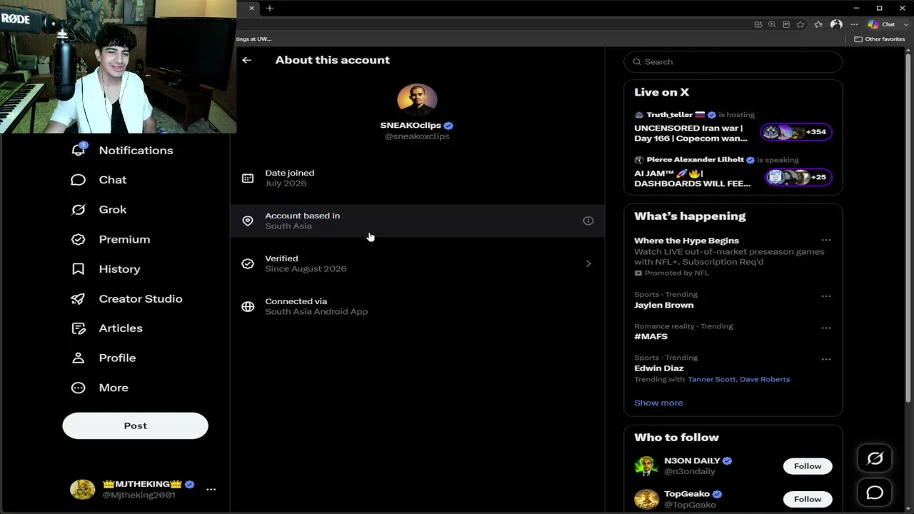
Task: Click Show more under trends
Action: tap(658, 403)
